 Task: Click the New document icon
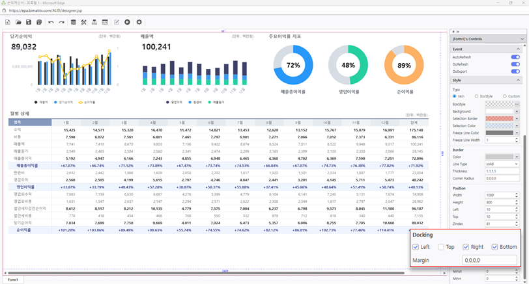pos(8,22)
